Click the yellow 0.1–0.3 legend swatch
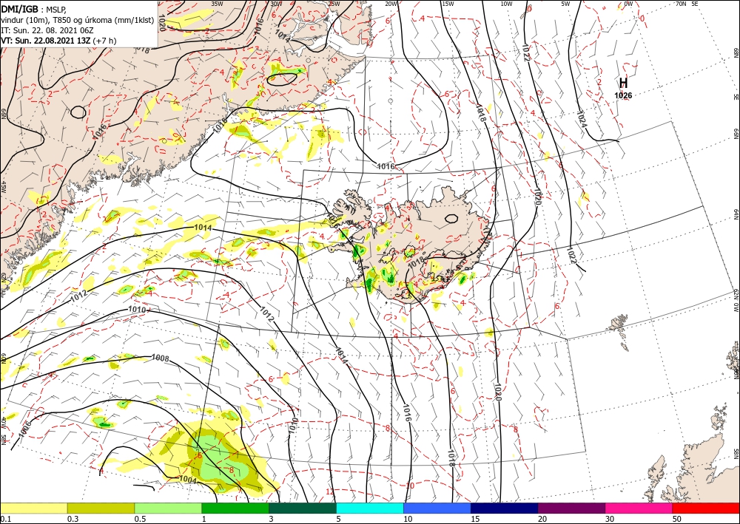This screenshot has width=740, height=524. tap(33, 508)
